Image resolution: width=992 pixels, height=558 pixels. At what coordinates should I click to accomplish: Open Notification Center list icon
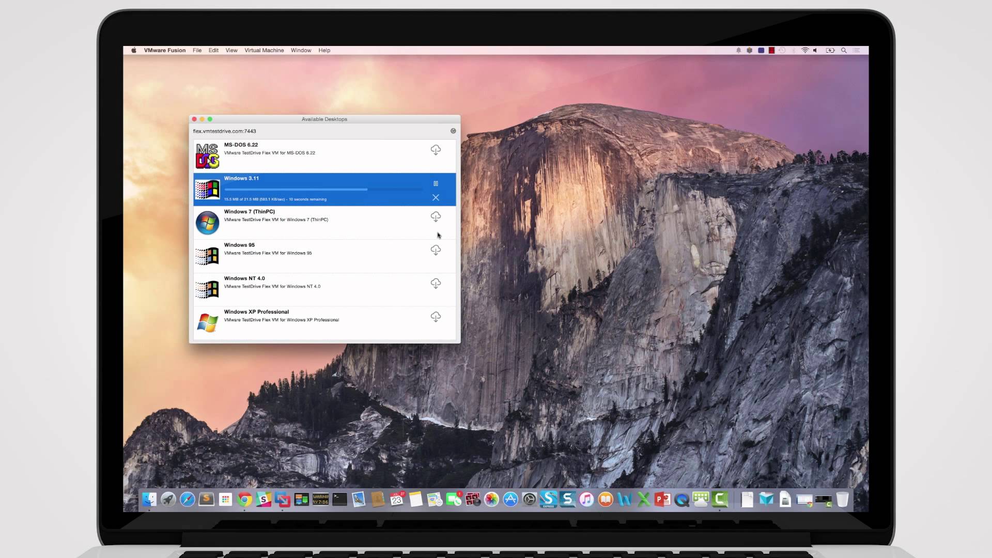tap(857, 50)
